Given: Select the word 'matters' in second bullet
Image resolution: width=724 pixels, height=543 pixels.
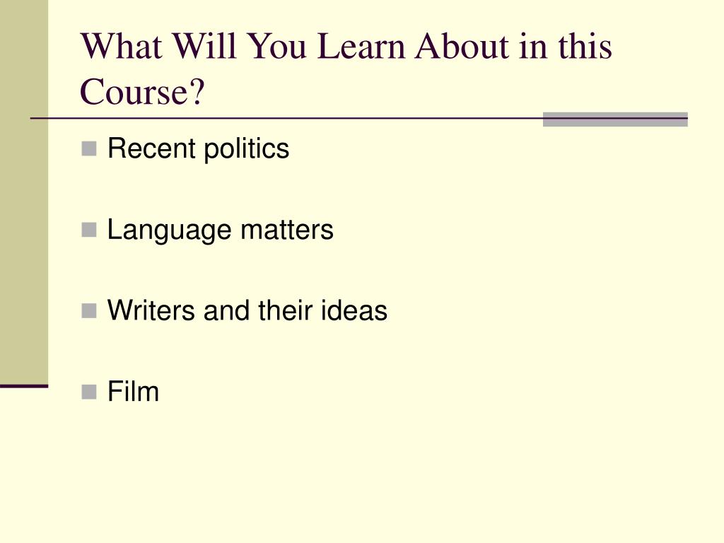Looking at the screenshot, I should [x=287, y=230].
